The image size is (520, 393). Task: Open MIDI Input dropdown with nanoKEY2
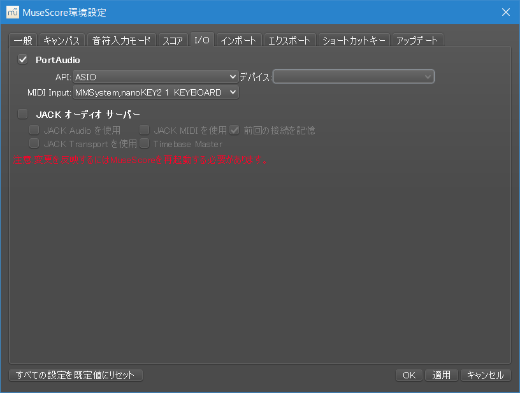[155, 92]
